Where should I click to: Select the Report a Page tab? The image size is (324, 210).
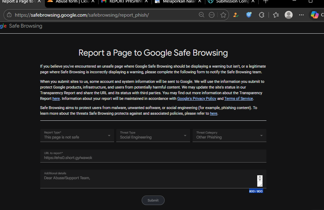coord(19,2)
